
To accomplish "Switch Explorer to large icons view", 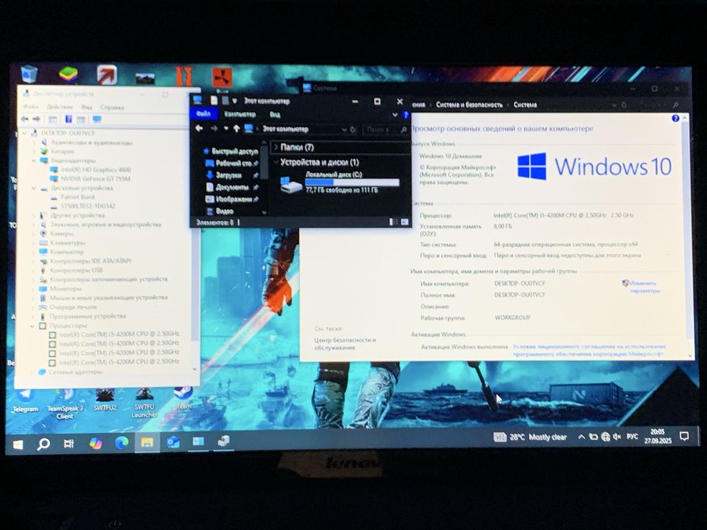I will (405, 222).
